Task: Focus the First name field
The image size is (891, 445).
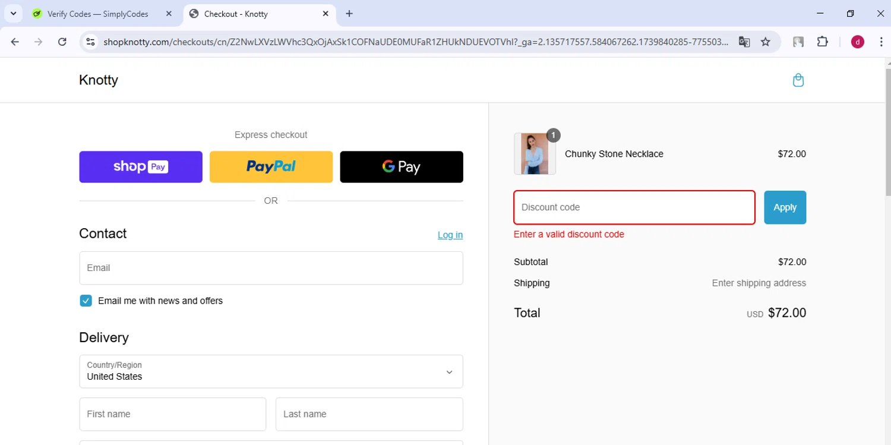Action: [173, 414]
